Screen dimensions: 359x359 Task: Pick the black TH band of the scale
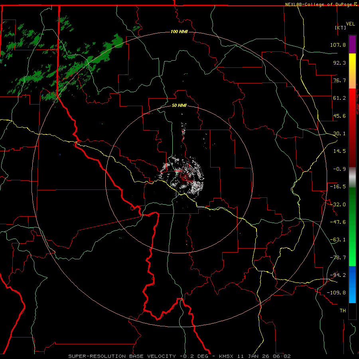tap(352, 311)
